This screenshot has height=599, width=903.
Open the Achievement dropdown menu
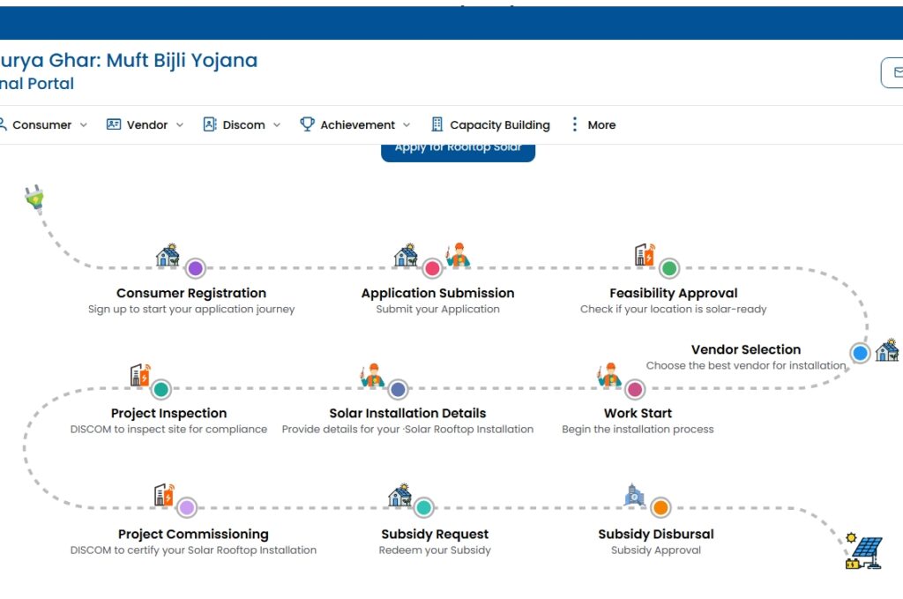356,125
